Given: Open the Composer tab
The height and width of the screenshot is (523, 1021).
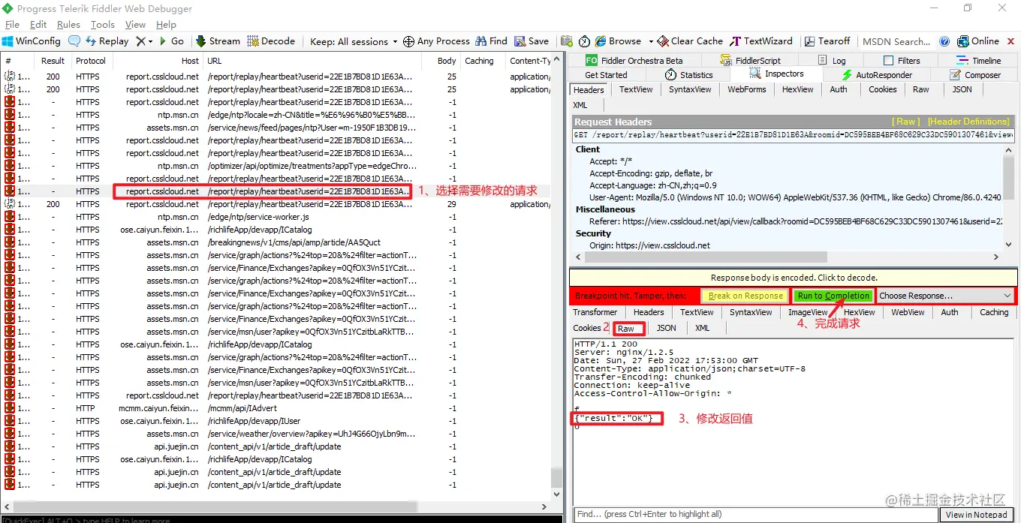Looking at the screenshot, I should click(x=975, y=74).
